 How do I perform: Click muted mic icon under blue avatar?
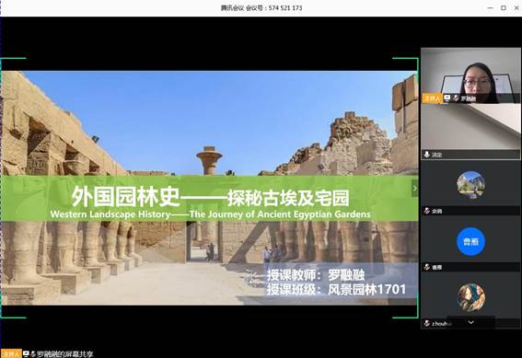427,267
